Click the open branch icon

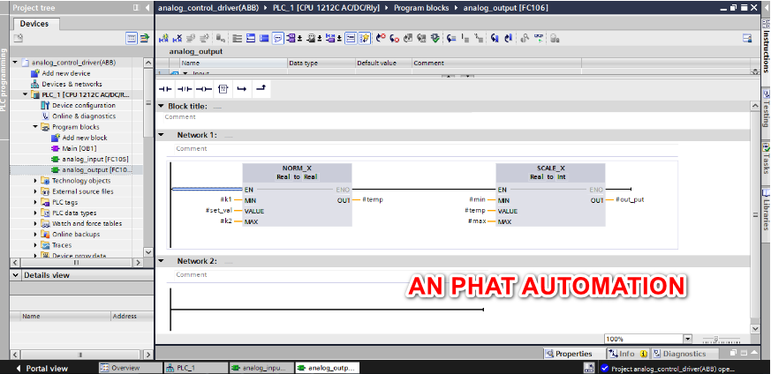(241, 89)
